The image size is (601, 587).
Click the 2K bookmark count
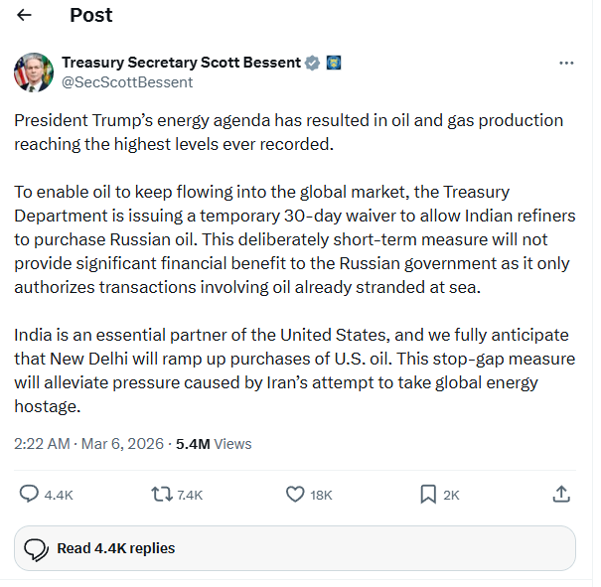point(451,495)
